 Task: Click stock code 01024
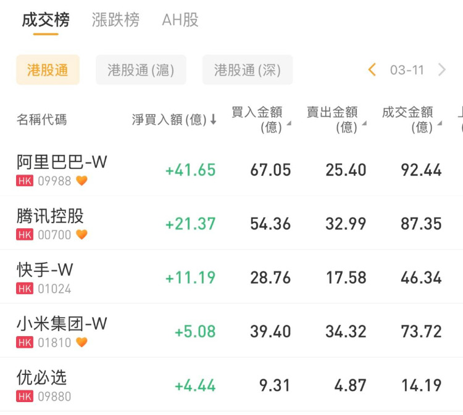point(54,289)
